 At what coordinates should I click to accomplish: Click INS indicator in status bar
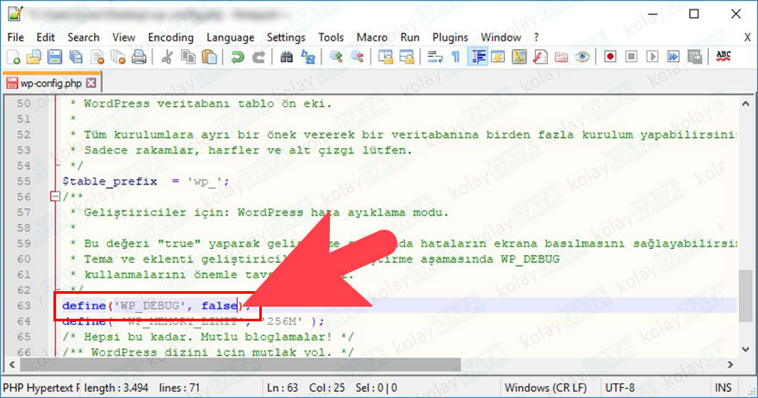[724, 388]
